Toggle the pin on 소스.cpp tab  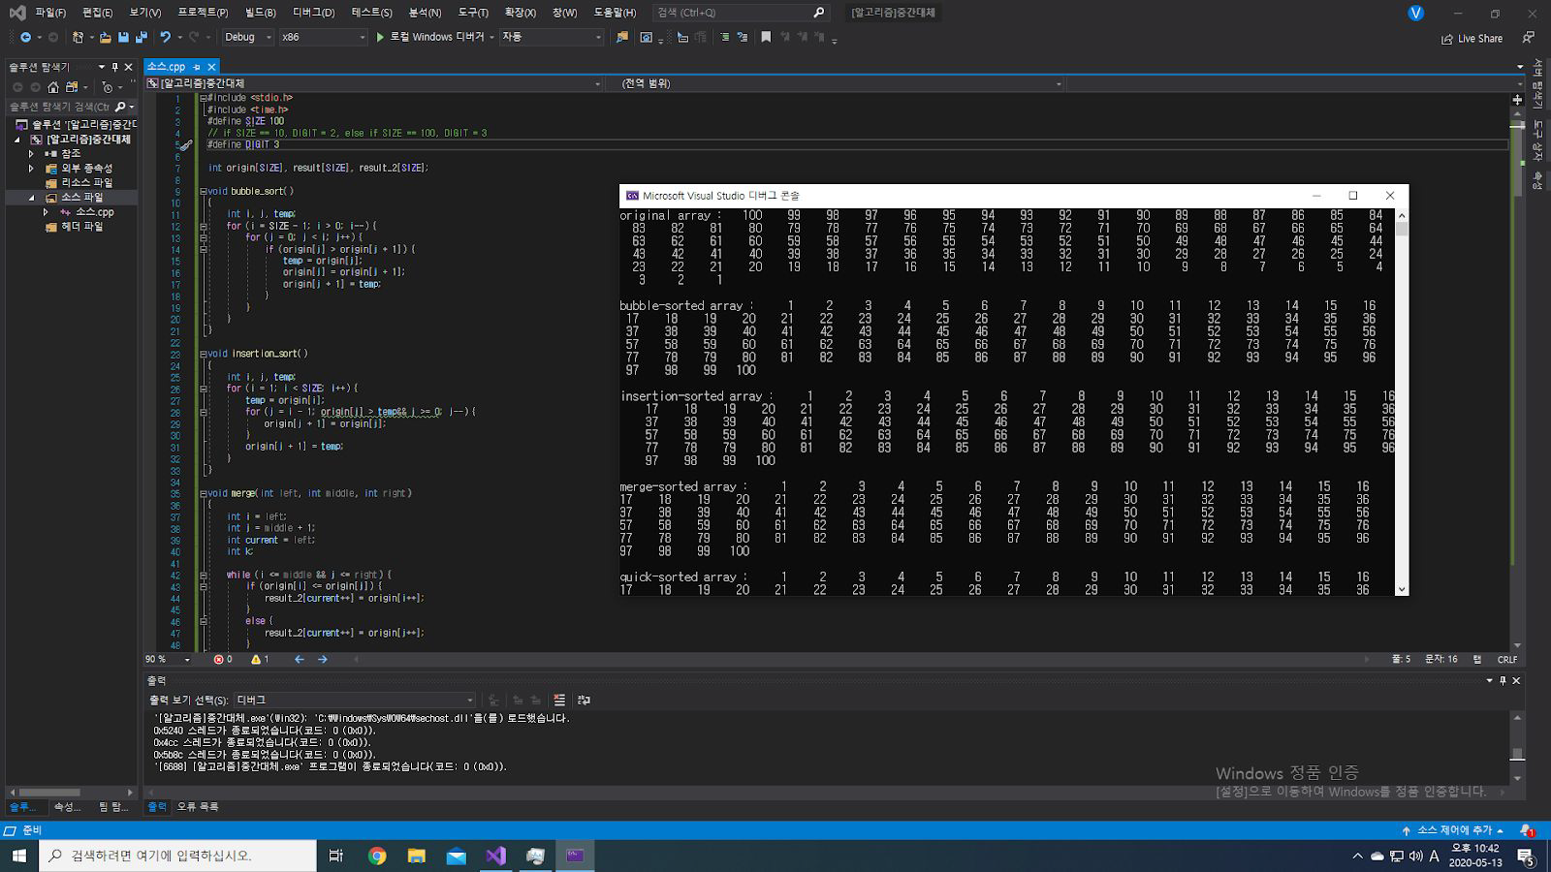[x=197, y=67]
